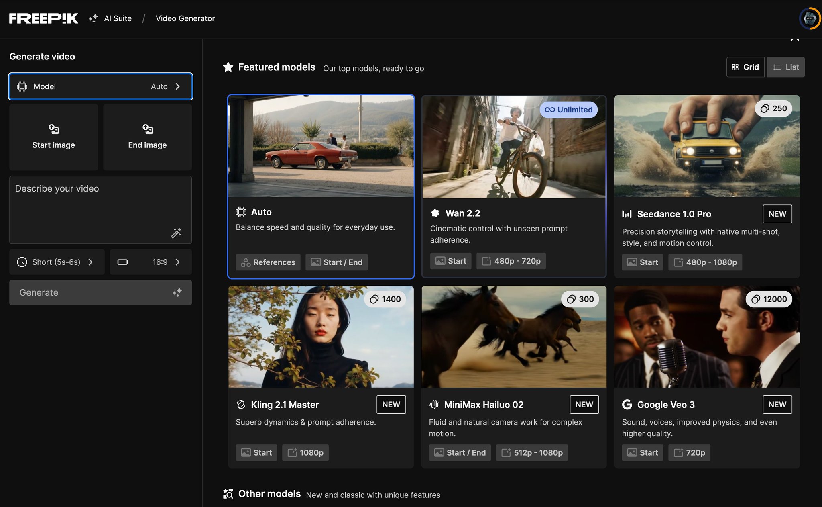Click the aspect ratio rectangle icon
Image resolution: width=822 pixels, height=507 pixels.
click(x=122, y=262)
